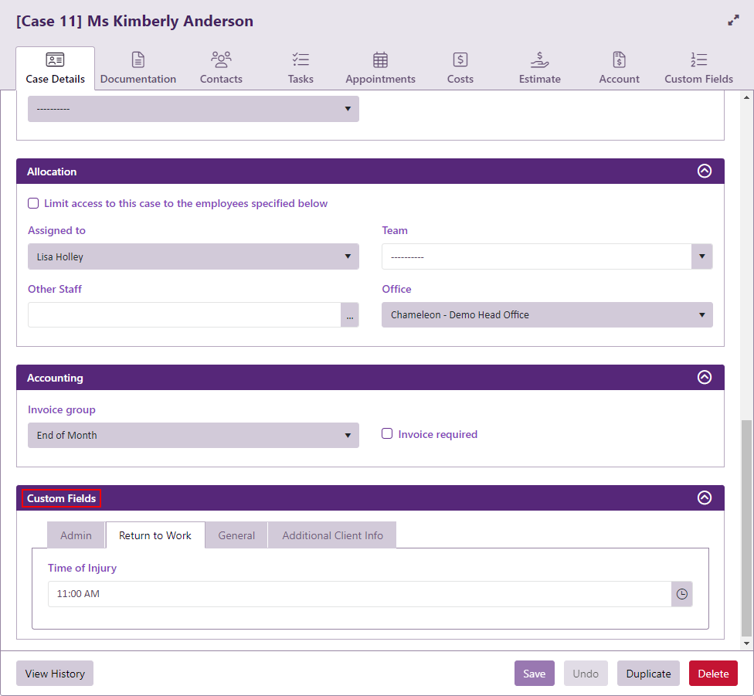Enable limit access to specified employees

[33, 204]
